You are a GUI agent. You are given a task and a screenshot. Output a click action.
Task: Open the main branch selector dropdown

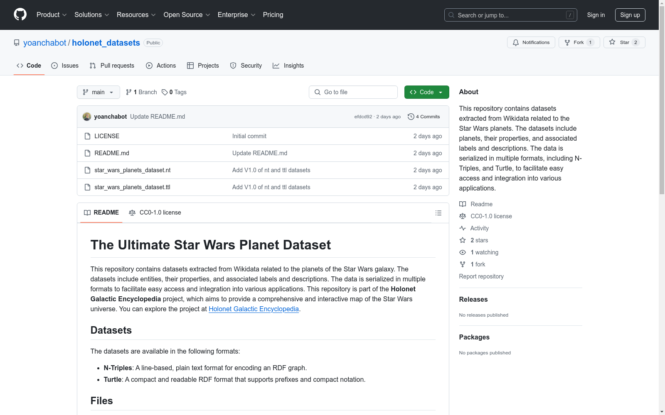(x=99, y=92)
